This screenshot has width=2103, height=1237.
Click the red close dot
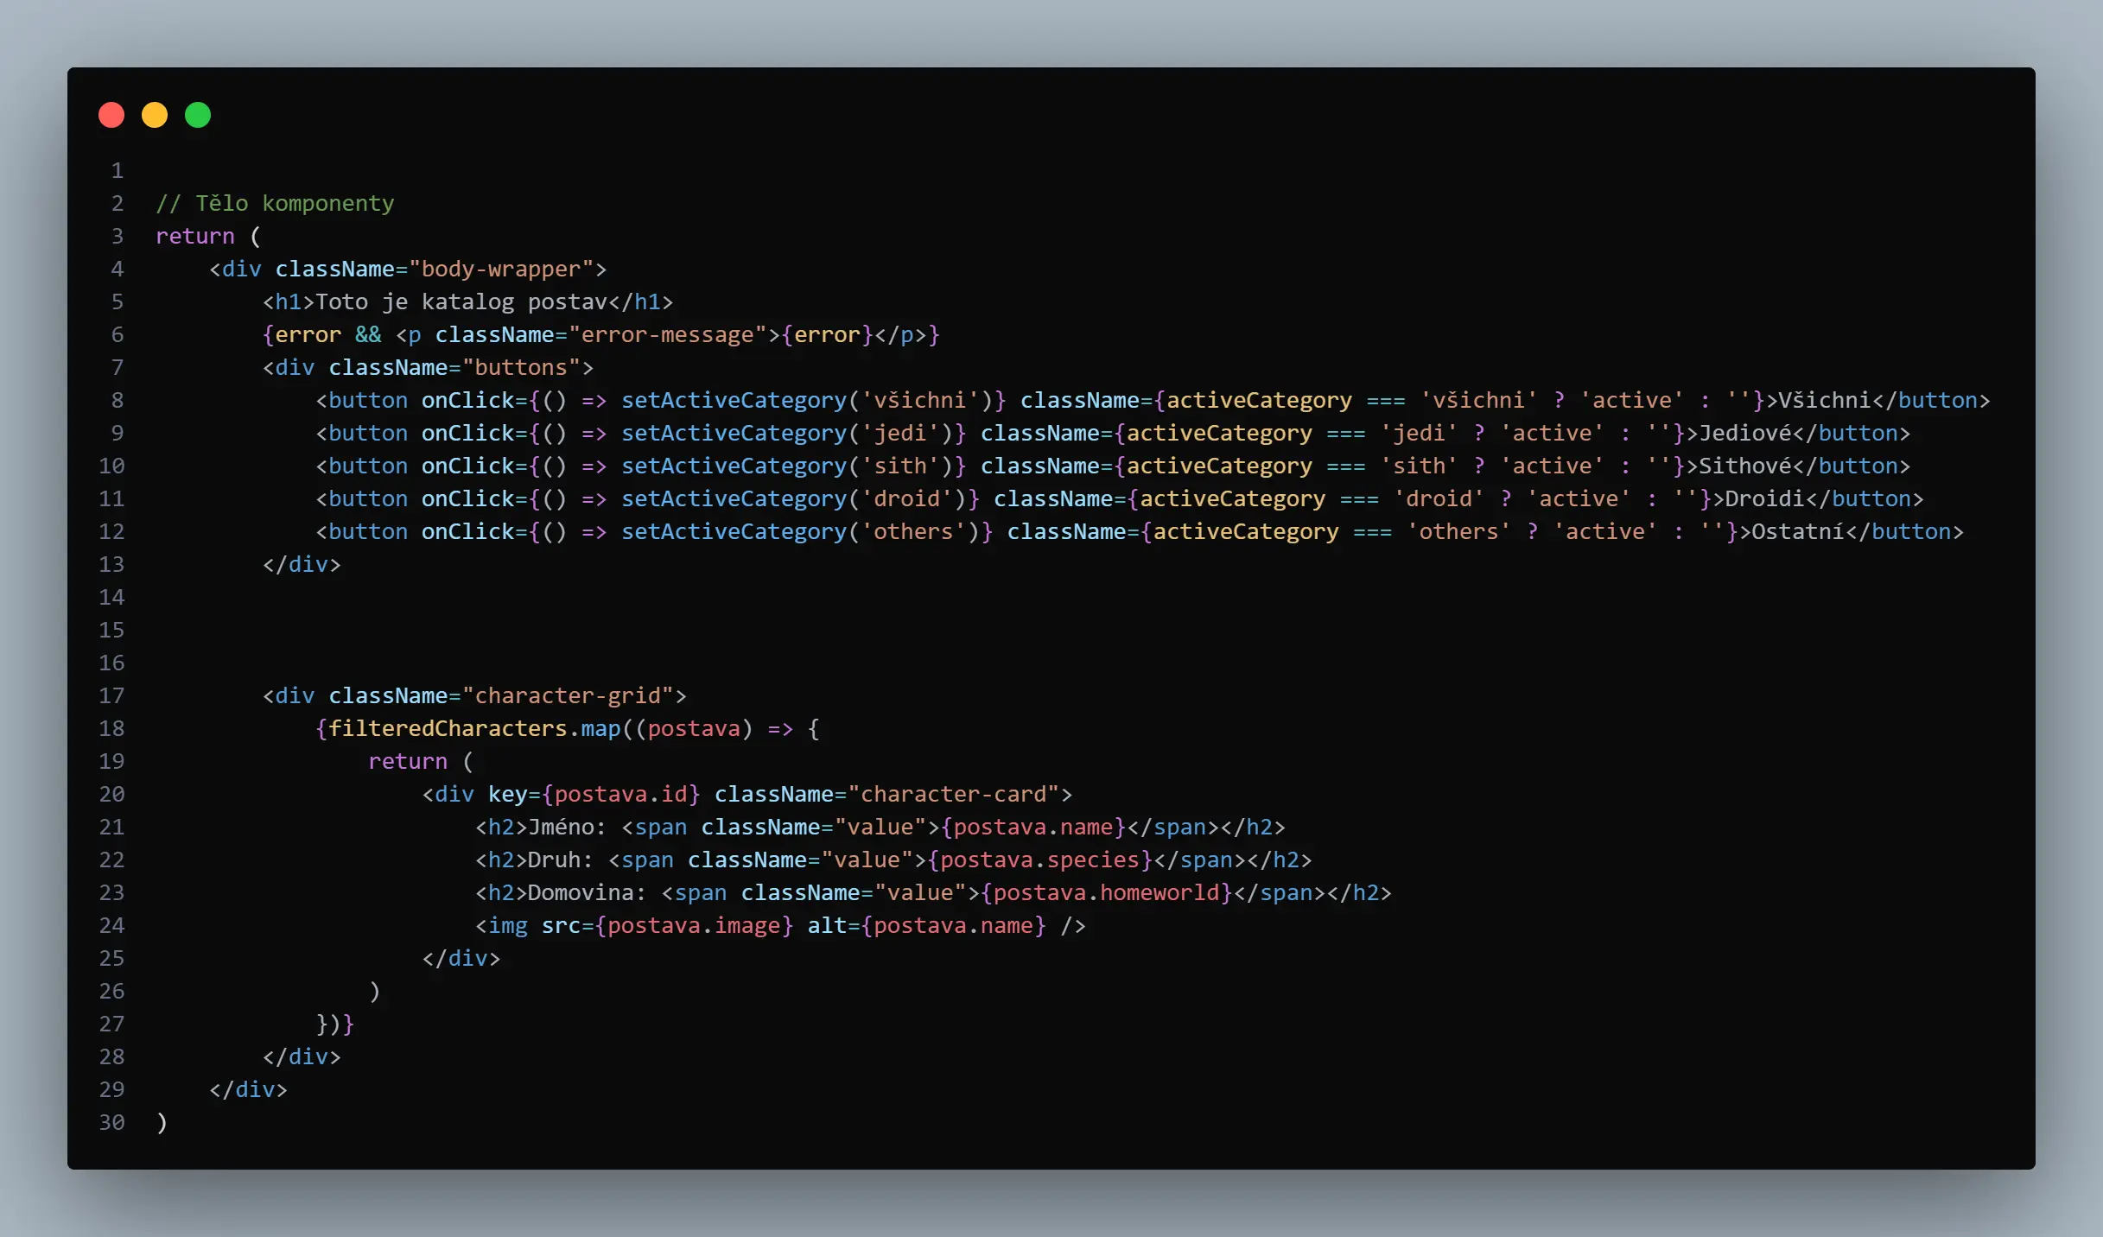pos(111,115)
